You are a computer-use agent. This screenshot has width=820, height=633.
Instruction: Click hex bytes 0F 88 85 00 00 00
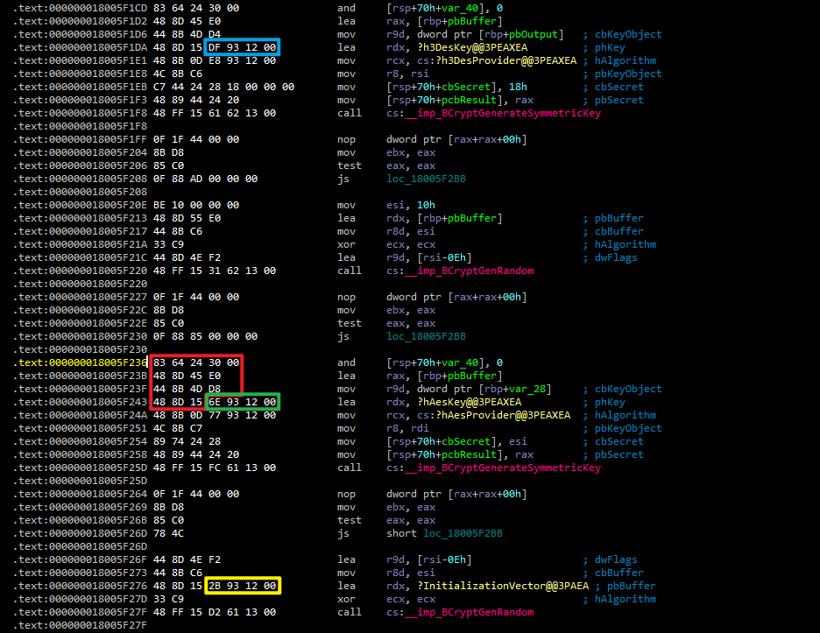206,336
